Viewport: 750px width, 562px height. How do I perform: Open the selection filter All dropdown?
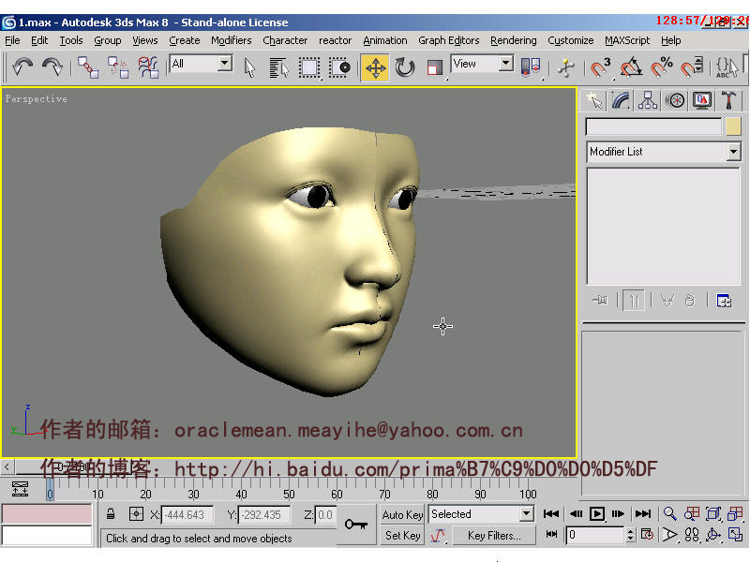(202, 63)
